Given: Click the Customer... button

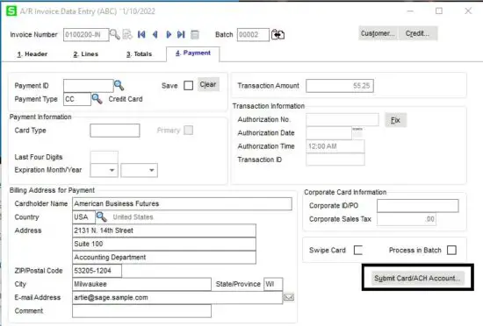Looking at the screenshot, I should click(x=378, y=33).
